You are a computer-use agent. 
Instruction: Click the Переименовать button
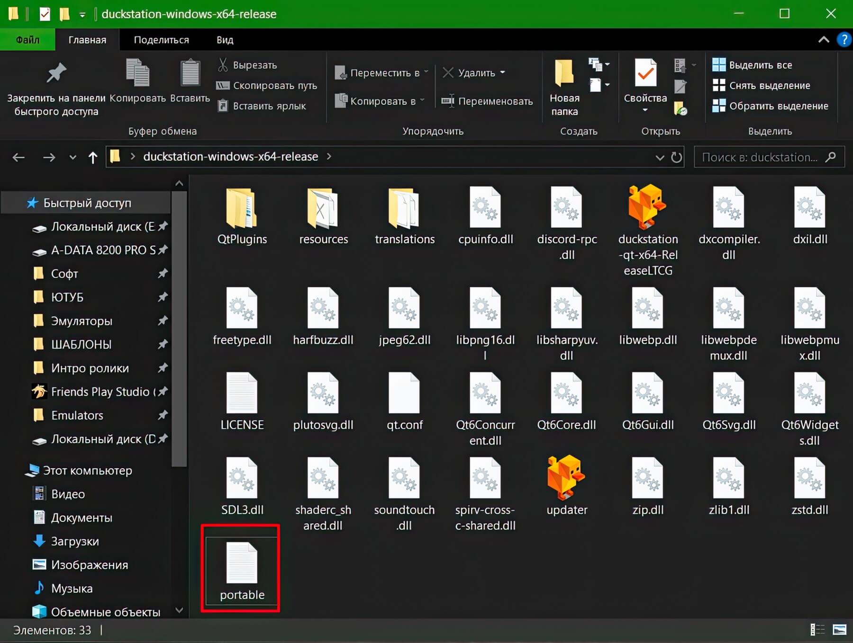click(x=487, y=101)
